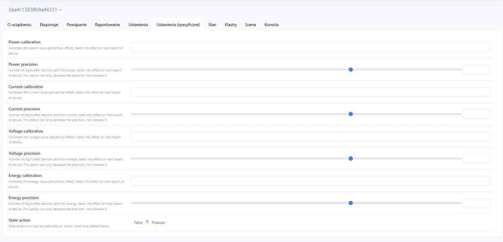
Task: Set State action to Prawda
Action: tap(158, 223)
